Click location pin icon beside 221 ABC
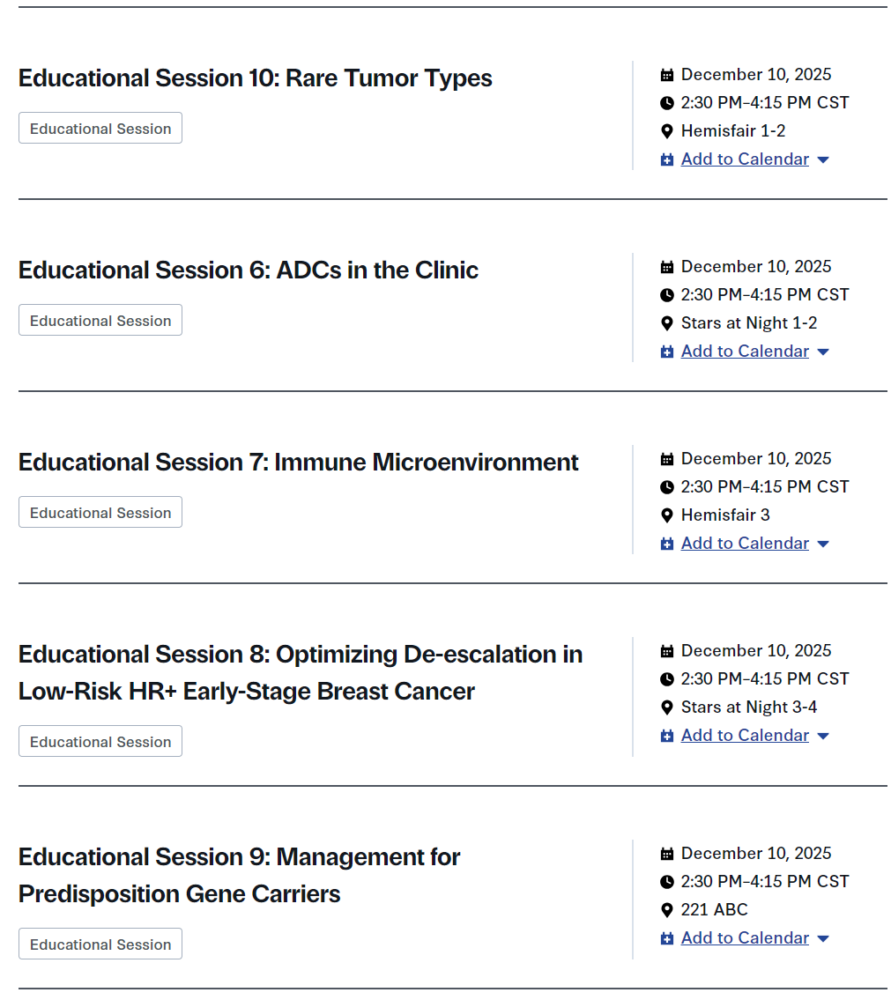The height and width of the screenshot is (1000, 891). coord(667,910)
